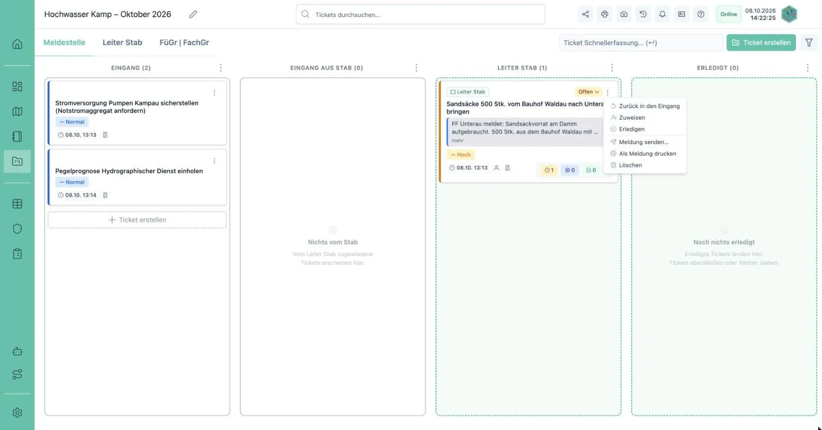Click the printer icon in top bar
This screenshot has width=822, height=430.
point(605,14)
